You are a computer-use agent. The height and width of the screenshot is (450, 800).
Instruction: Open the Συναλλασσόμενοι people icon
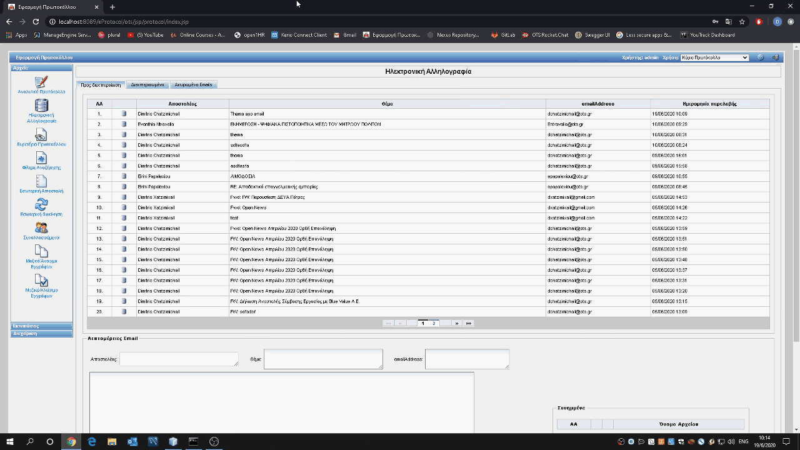41,228
